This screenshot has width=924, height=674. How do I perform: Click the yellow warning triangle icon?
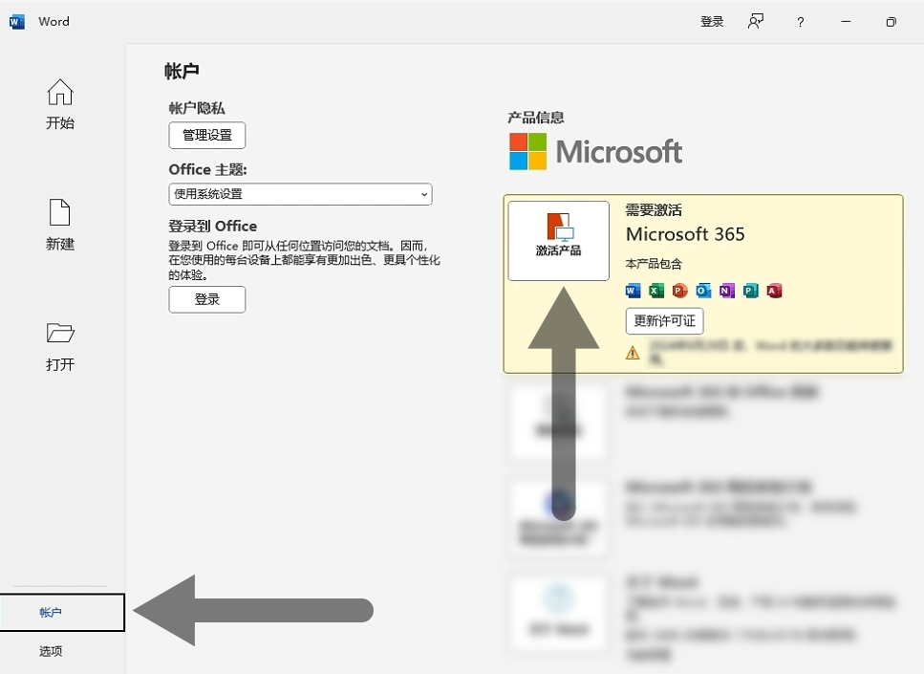(x=633, y=353)
